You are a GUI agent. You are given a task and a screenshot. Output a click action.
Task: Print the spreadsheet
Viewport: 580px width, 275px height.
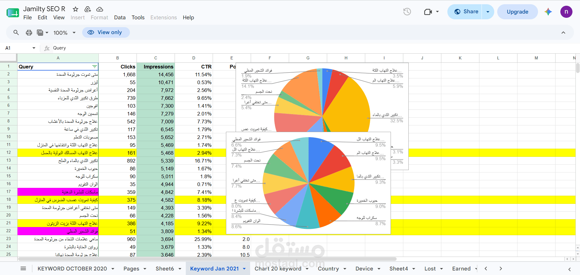[29, 33]
